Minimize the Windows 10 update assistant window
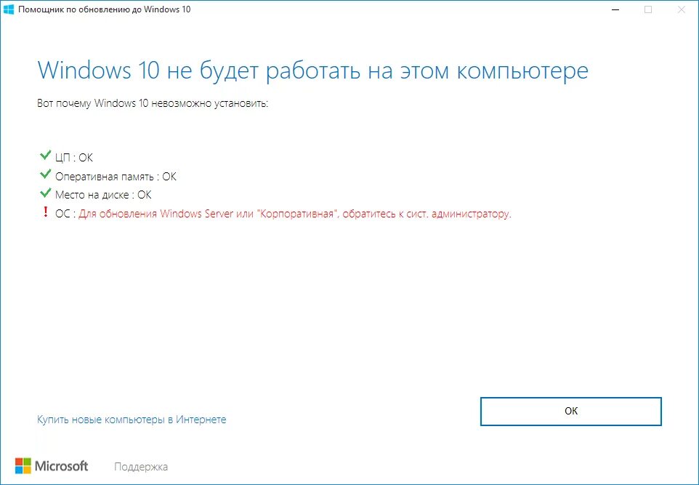This screenshot has height=485, width=699. 615,9
